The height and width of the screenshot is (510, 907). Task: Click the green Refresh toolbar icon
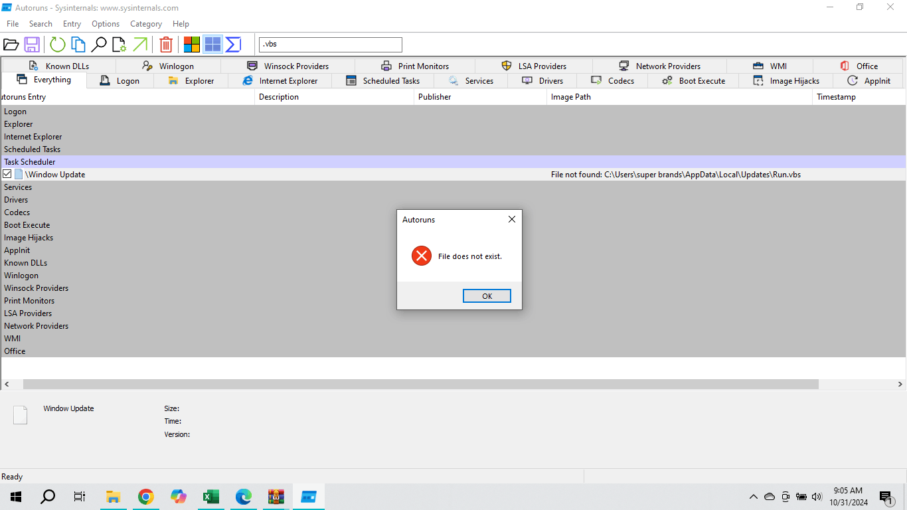(58, 44)
